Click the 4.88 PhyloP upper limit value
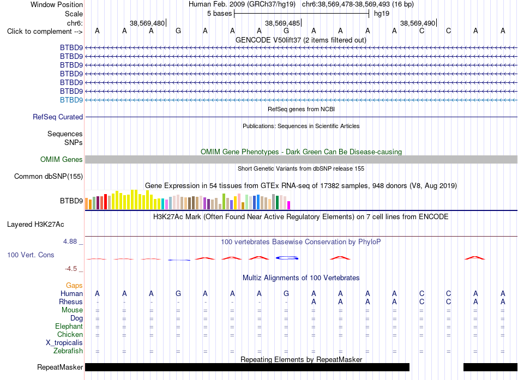The height and width of the screenshot is (380, 518). click(70, 242)
